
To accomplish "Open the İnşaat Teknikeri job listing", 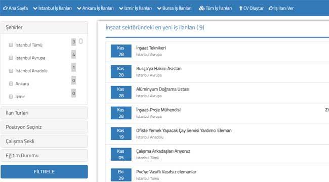I will coord(151,48).
